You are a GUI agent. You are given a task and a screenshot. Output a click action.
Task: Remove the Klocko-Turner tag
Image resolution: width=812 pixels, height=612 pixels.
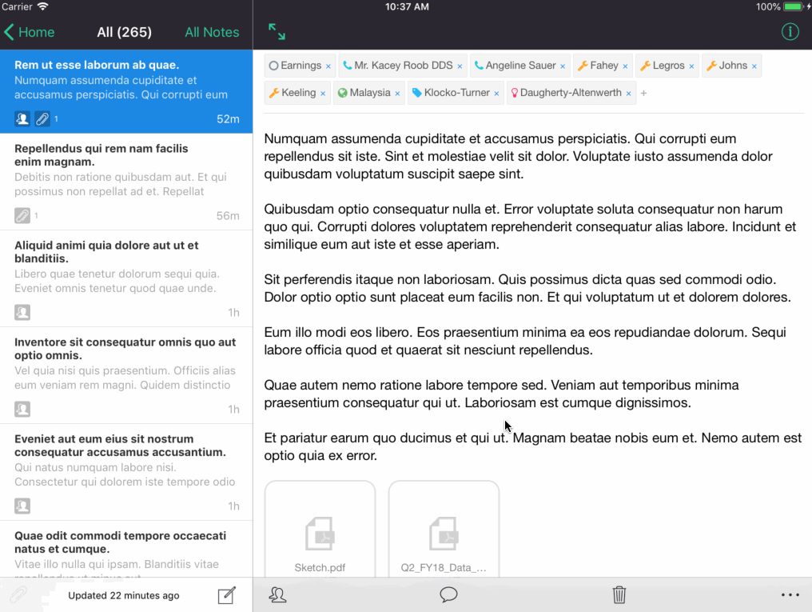[x=496, y=94]
